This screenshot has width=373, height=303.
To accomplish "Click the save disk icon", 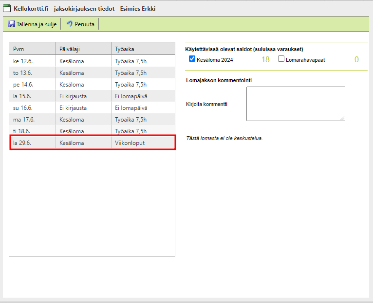I will [x=12, y=24].
